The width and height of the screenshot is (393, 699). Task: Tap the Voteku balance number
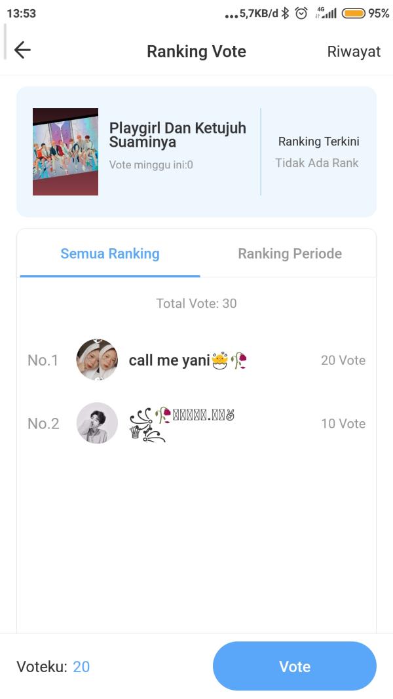point(81,667)
